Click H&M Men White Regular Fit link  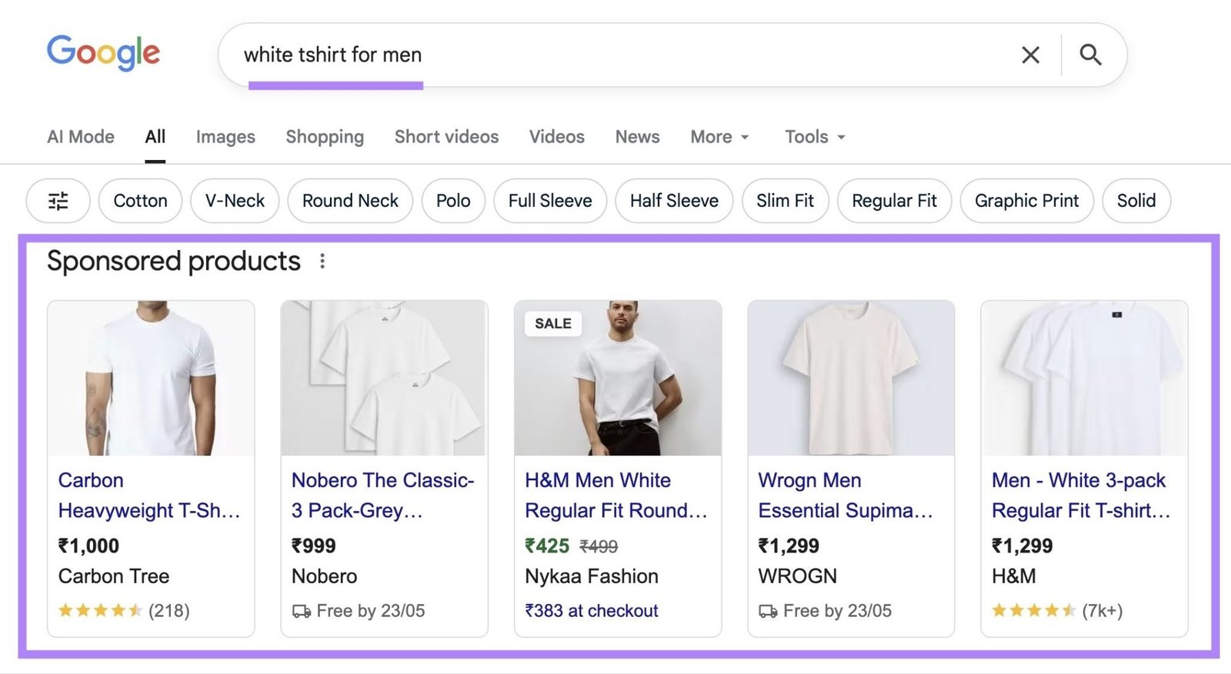click(x=615, y=495)
